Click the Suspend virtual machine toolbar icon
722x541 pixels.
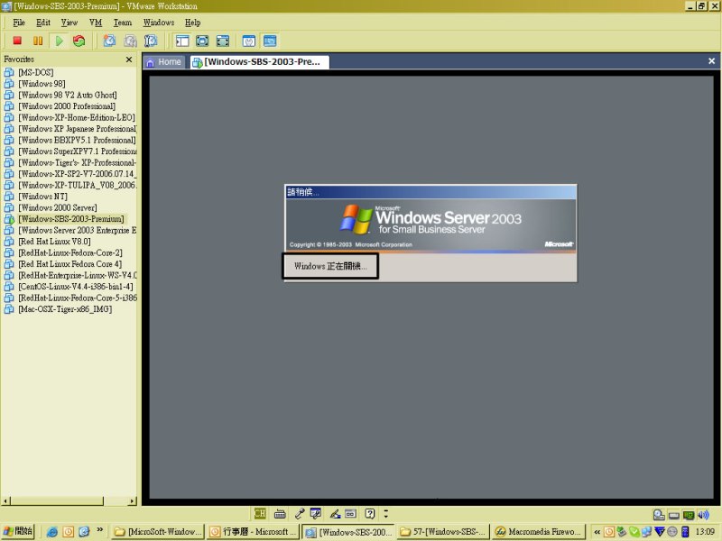pos(38,41)
